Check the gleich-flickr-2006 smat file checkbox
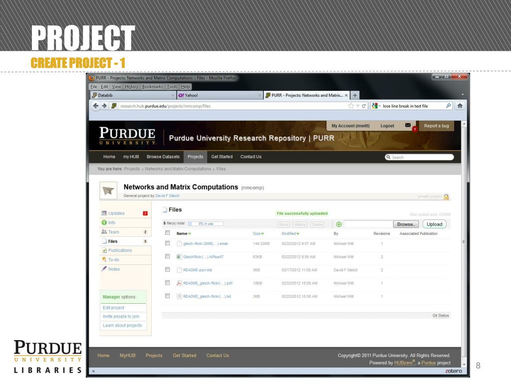The image size is (511, 383). pyautogui.click(x=168, y=243)
